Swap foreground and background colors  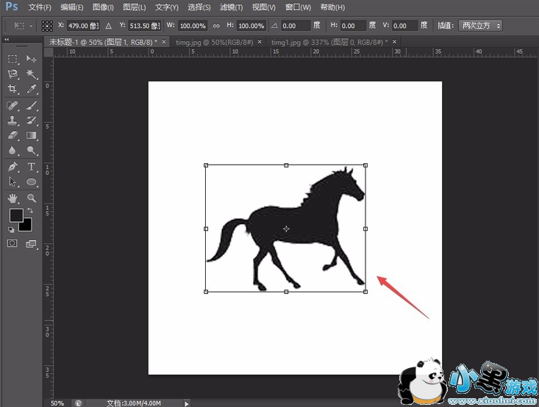[31, 211]
